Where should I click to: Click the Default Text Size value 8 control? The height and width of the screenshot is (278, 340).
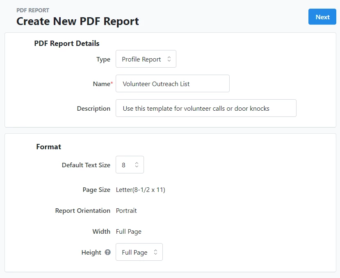click(x=130, y=165)
